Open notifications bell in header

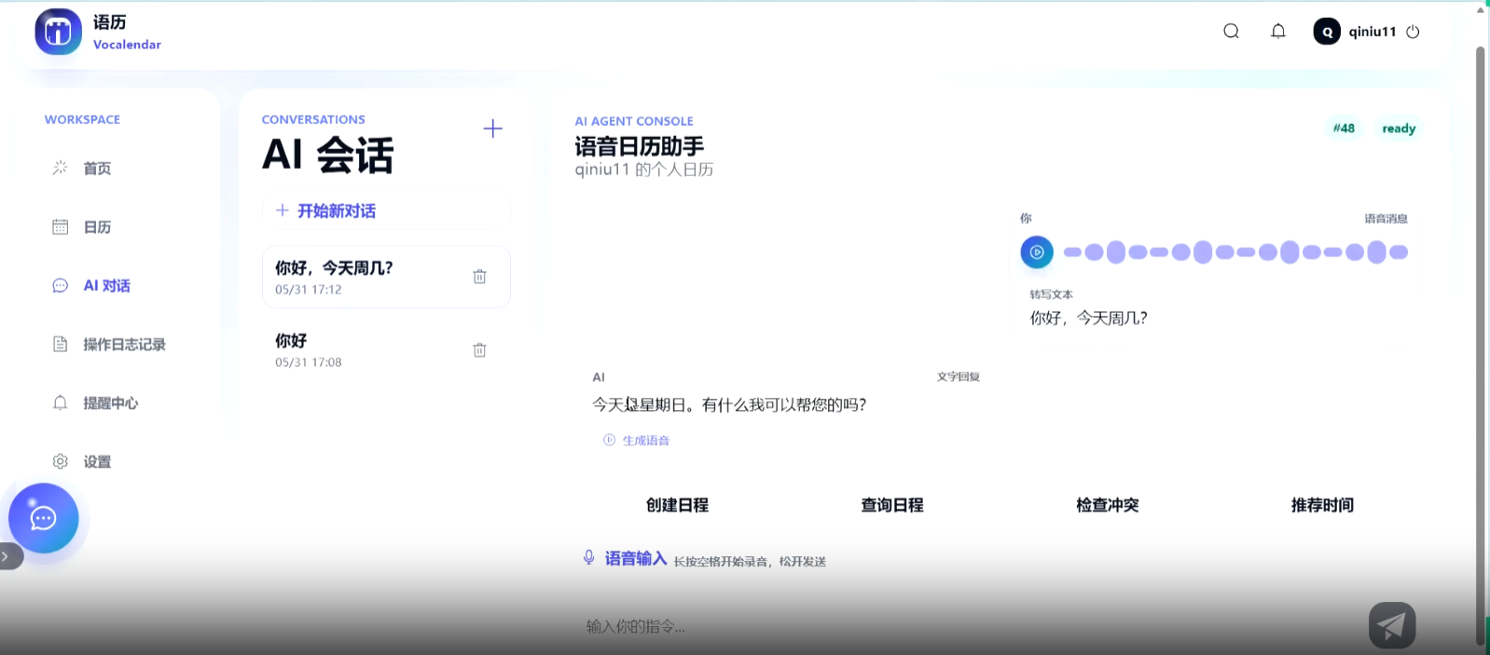click(1278, 31)
